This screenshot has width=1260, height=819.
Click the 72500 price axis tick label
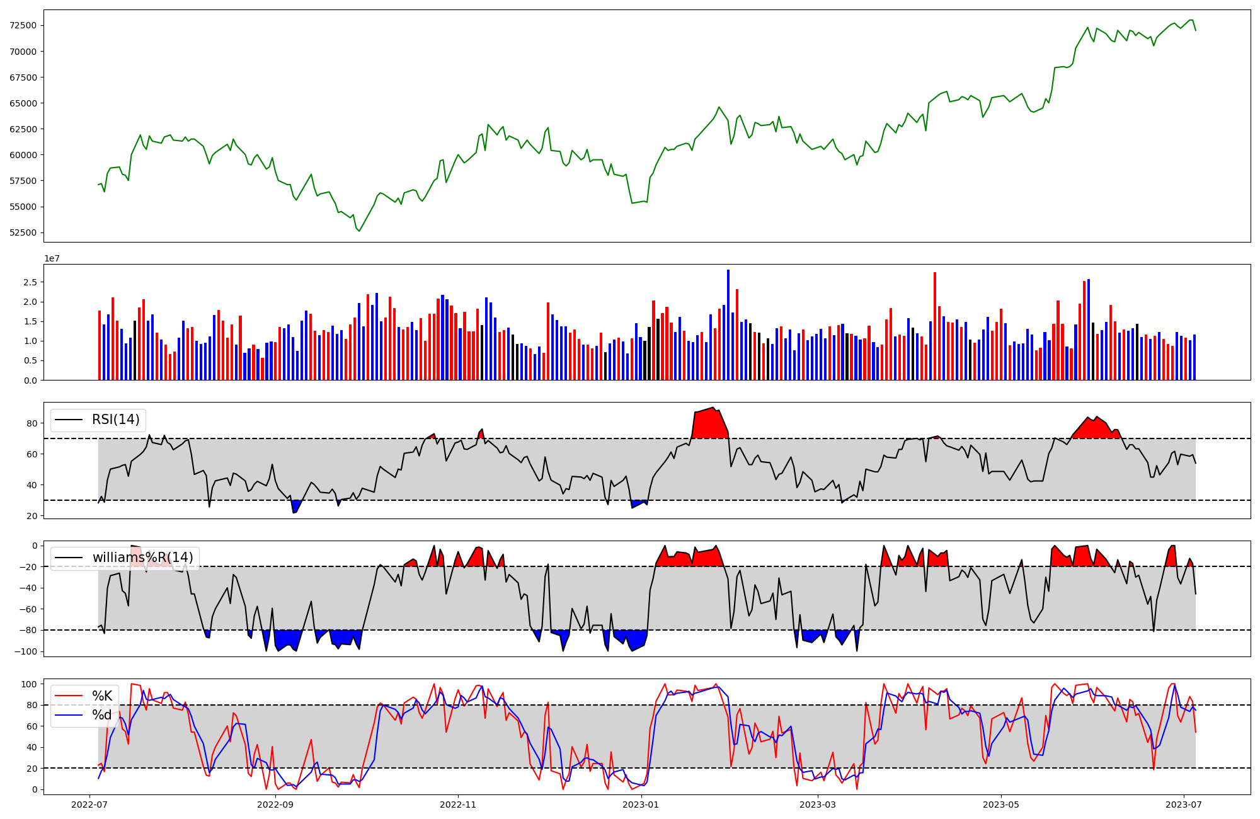tap(23, 26)
